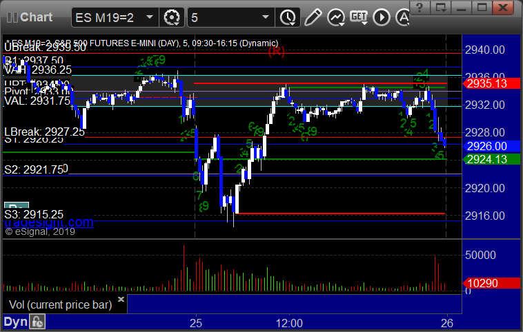Image resolution: width=523 pixels, height=332 pixels.
Task: Open the clock time template icon
Action: pyautogui.click(x=288, y=17)
